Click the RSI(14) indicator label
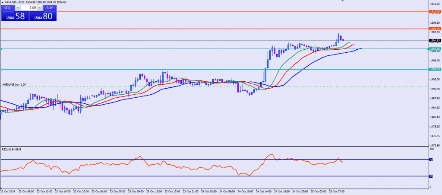This screenshot has width=442, height=195. (12, 149)
